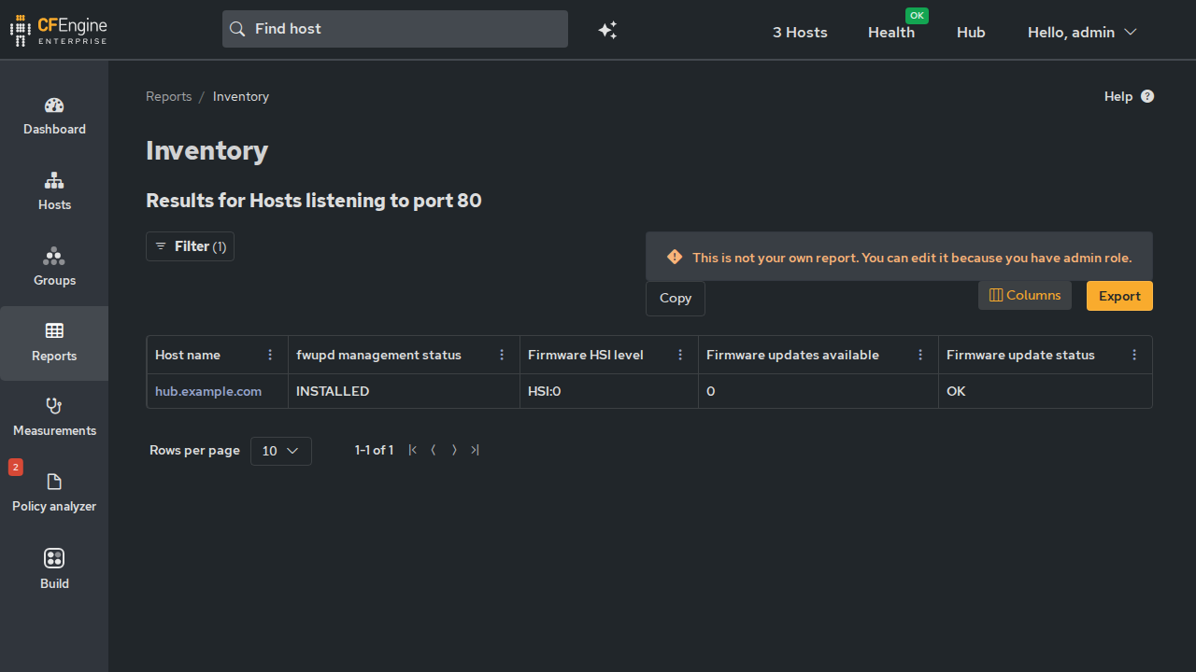
Task: Click the Help link text
Action: pyautogui.click(x=1118, y=96)
